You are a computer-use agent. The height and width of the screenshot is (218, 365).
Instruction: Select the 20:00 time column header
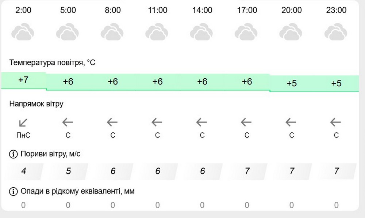click(291, 10)
